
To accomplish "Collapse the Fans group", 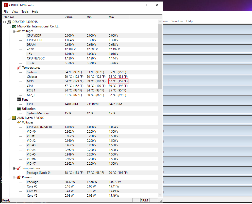I will click(14, 100).
